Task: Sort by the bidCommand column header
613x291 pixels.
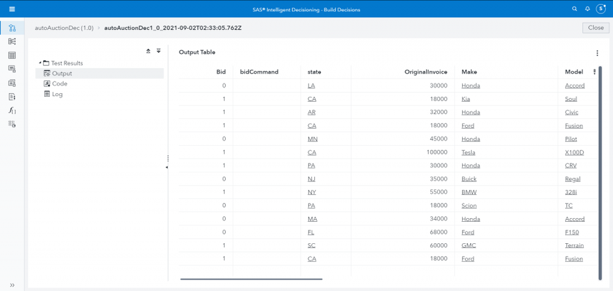Action: 259,72
